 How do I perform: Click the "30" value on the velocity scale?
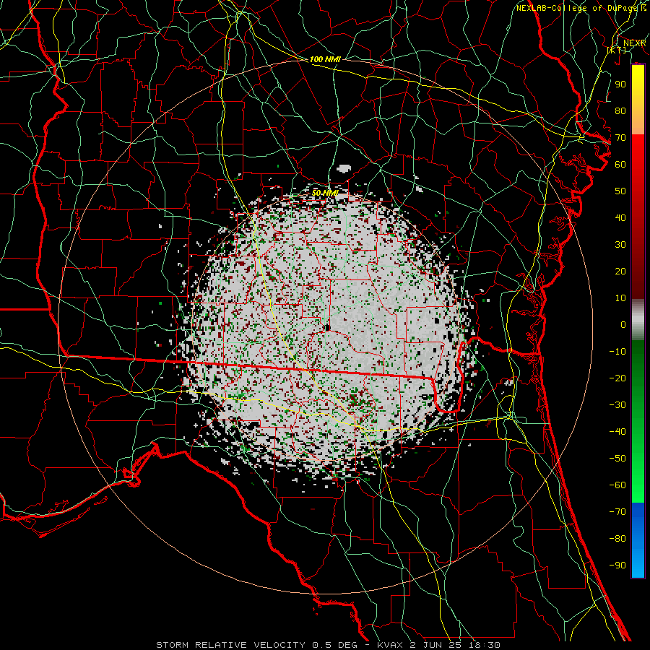pos(620,245)
